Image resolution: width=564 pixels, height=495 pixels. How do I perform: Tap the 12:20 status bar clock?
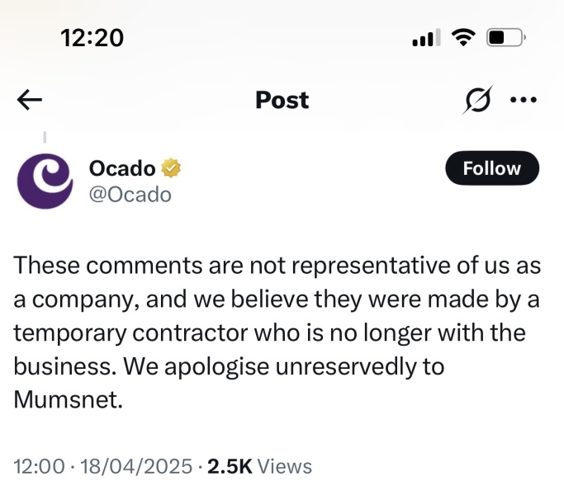tap(92, 37)
